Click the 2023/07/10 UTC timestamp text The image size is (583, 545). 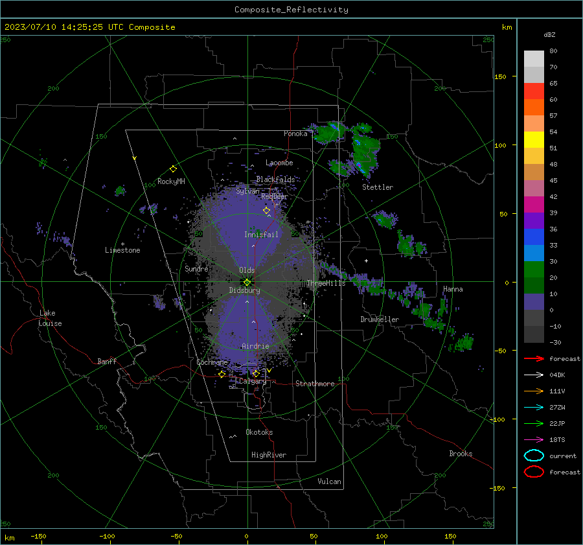(x=90, y=27)
